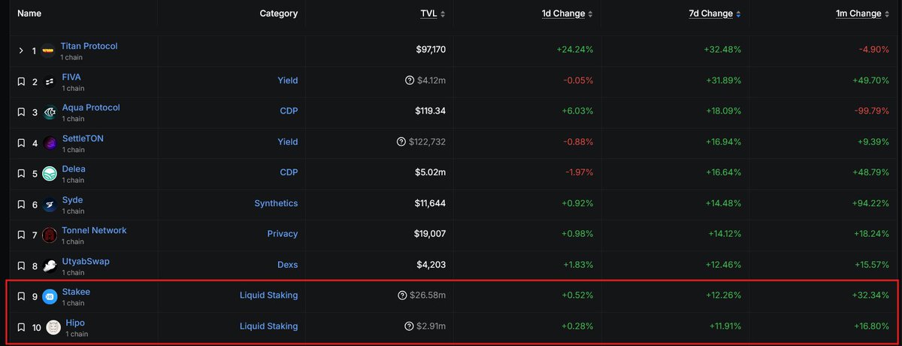Open Liquid Staking category for Stakee
Viewport: 902px width, 346px height.
coord(268,296)
